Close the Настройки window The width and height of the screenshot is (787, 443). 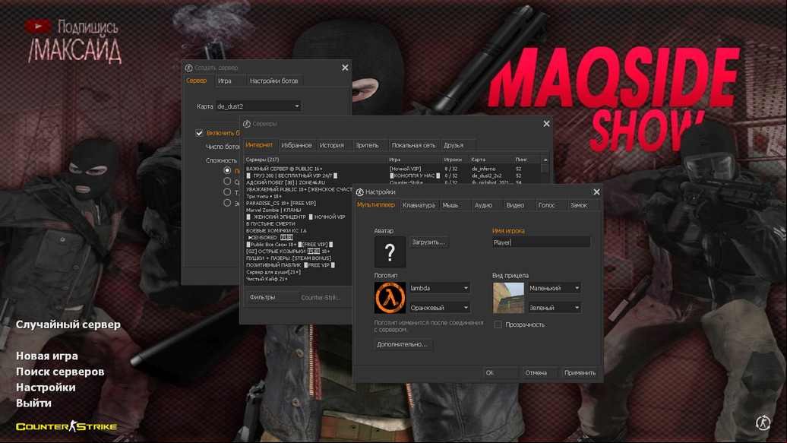[596, 192]
